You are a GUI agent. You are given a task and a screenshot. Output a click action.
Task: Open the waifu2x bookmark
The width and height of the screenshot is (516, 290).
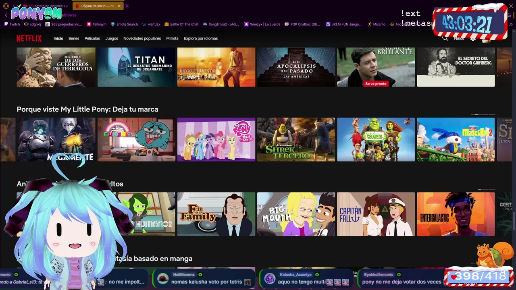click(x=151, y=24)
